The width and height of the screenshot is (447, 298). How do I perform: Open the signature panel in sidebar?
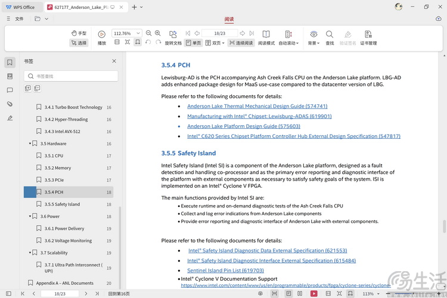click(x=10, y=118)
